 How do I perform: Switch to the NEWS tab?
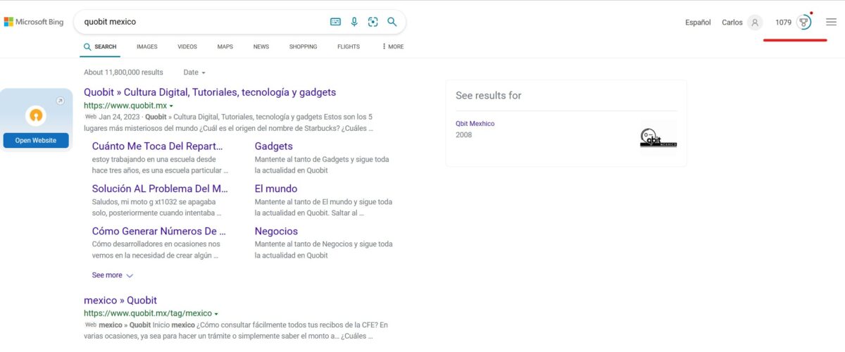tap(261, 47)
